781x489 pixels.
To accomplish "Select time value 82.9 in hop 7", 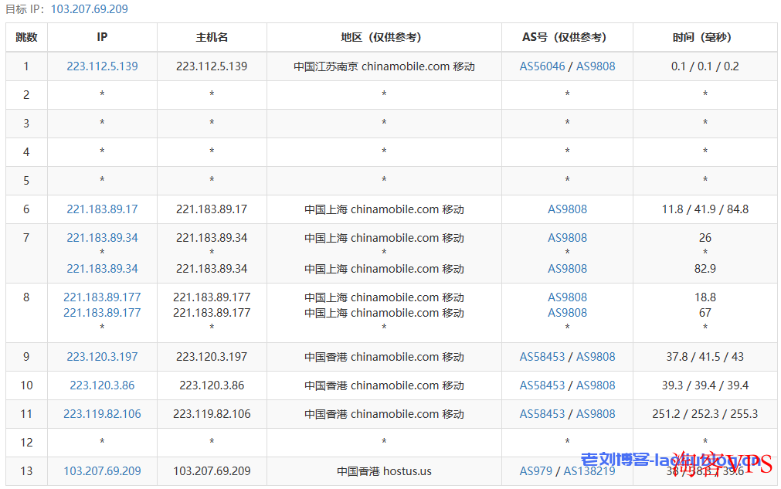I will pos(705,268).
